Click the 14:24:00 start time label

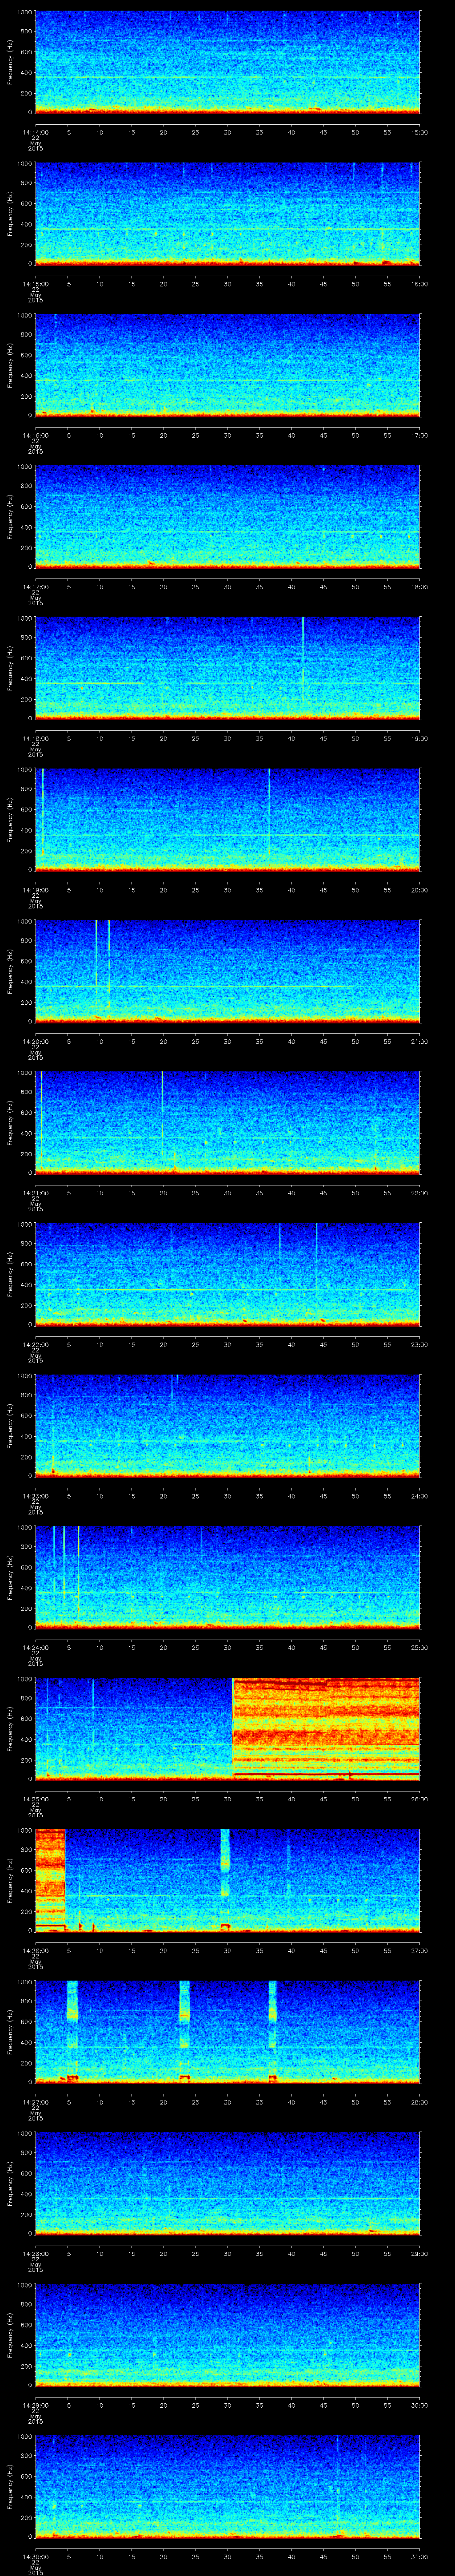click(35, 1647)
